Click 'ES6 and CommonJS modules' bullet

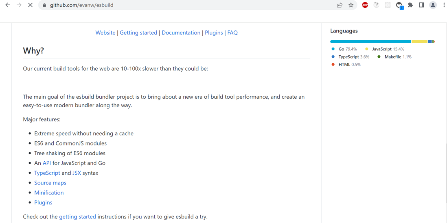tap(70, 143)
